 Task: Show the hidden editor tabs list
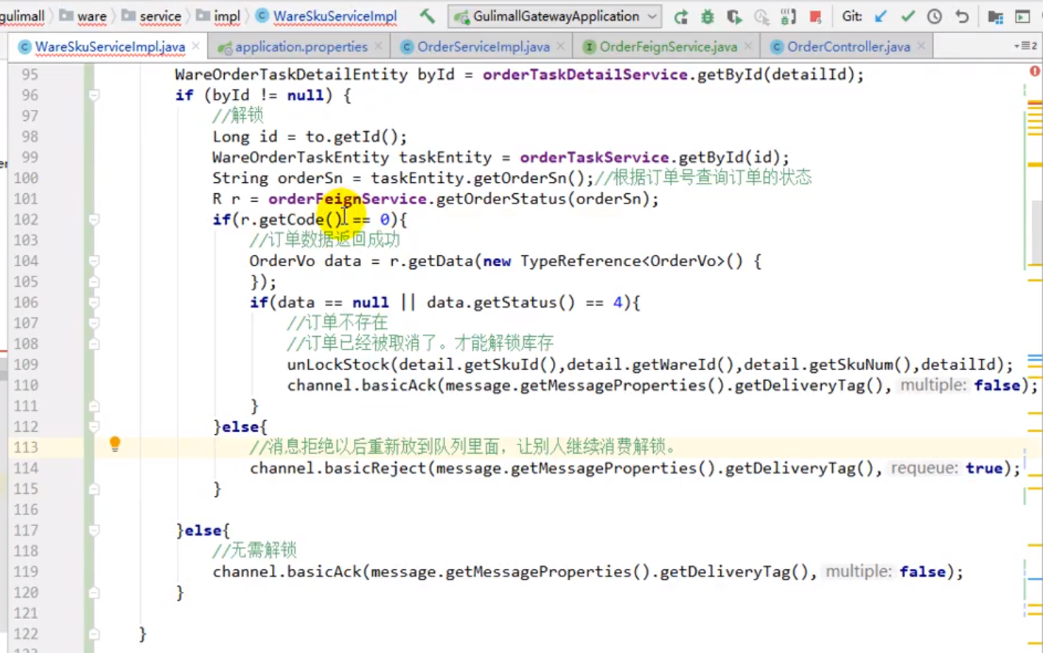pyautogui.click(x=1025, y=46)
